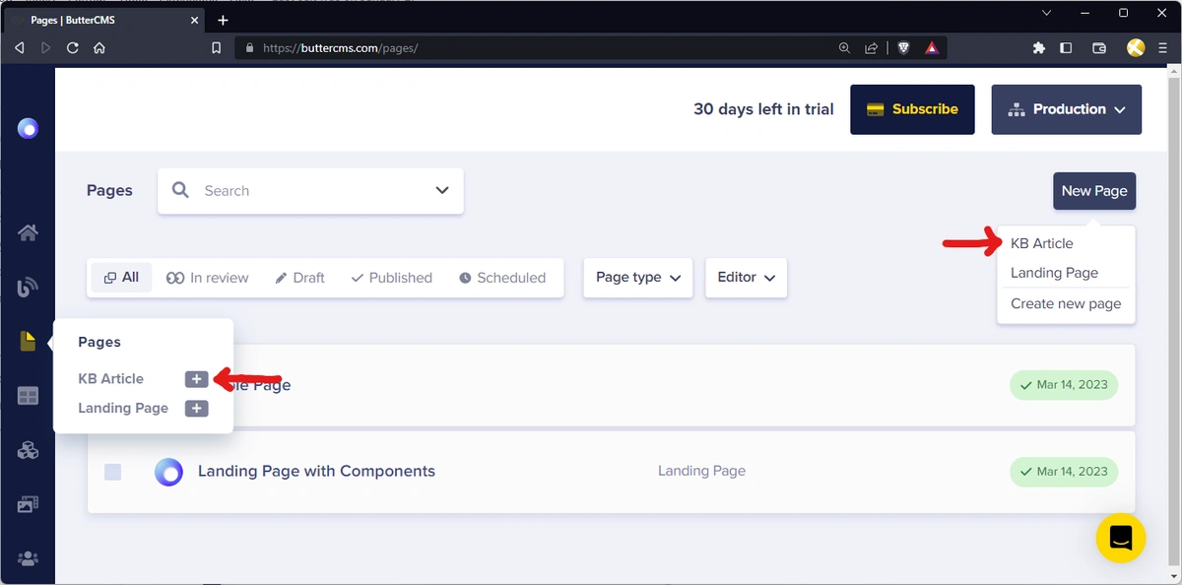Screen dimensions: 1182x585
Task: Select the In review filter tab
Action: click(x=207, y=278)
